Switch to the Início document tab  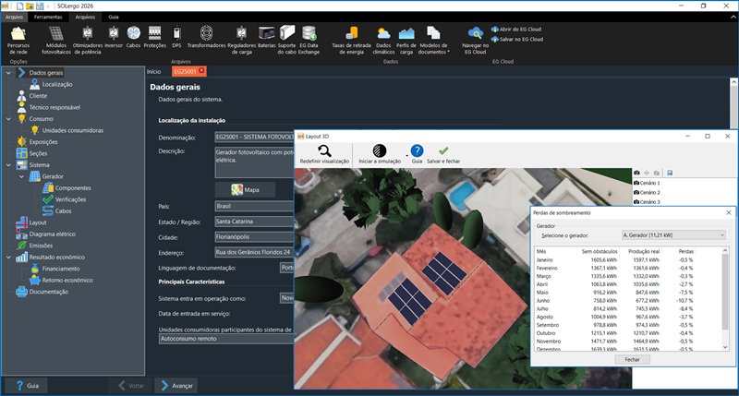(x=154, y=71)
